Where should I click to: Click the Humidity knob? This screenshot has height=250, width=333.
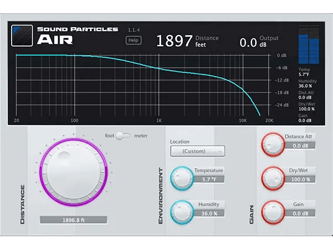point(182,212)
